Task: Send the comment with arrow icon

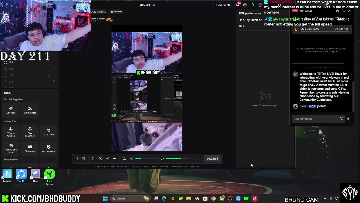Action: coord(348,119)
